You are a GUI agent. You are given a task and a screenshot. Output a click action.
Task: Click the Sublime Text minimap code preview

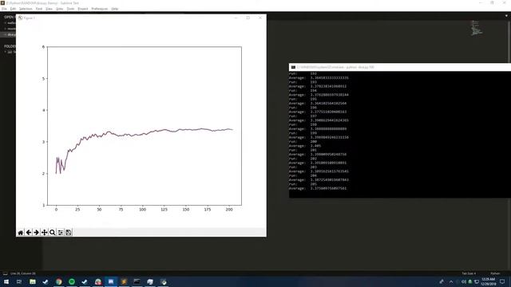[477, 28]
